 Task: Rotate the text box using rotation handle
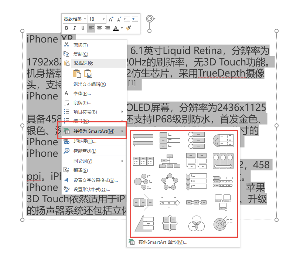[149, 19]
